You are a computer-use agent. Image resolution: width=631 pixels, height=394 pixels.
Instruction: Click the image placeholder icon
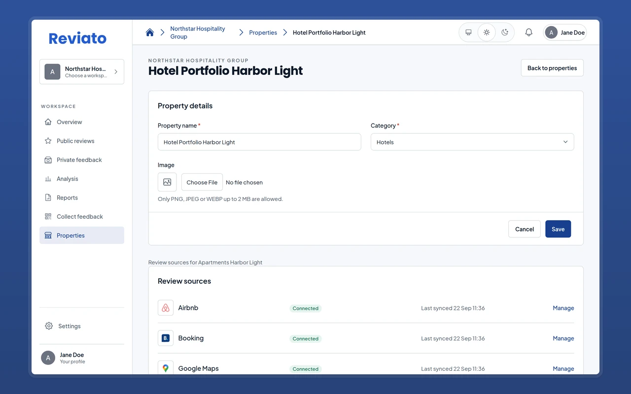tap(167, 182)
